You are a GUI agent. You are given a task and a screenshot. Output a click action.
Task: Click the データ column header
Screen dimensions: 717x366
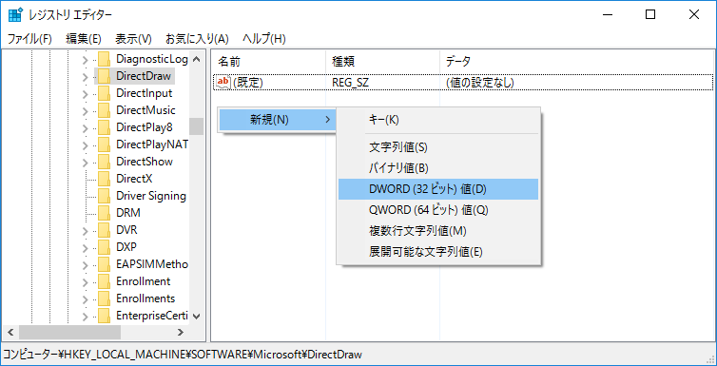coord(576,61)
